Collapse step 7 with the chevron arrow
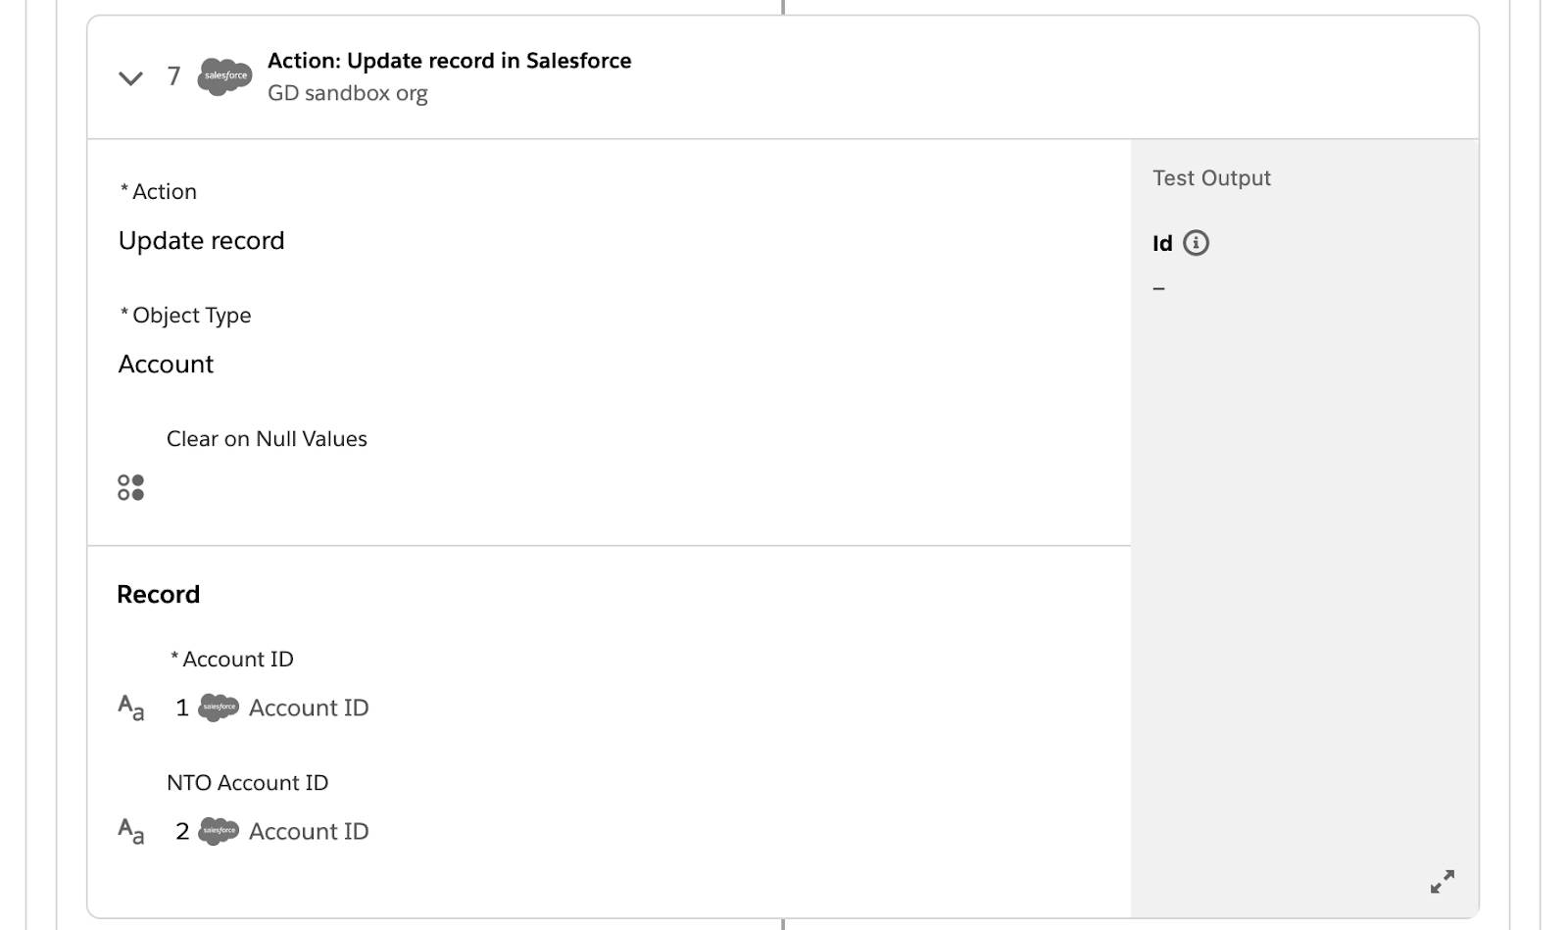The width and height of the screenshot is (1568, 930). tap(130, 77)
